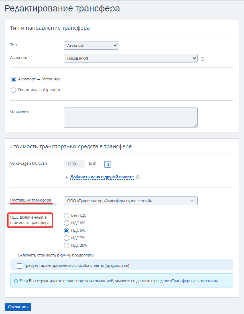Click the help icon beside add currency link
Screen dimensions: 244x314
tap(138, 177)
